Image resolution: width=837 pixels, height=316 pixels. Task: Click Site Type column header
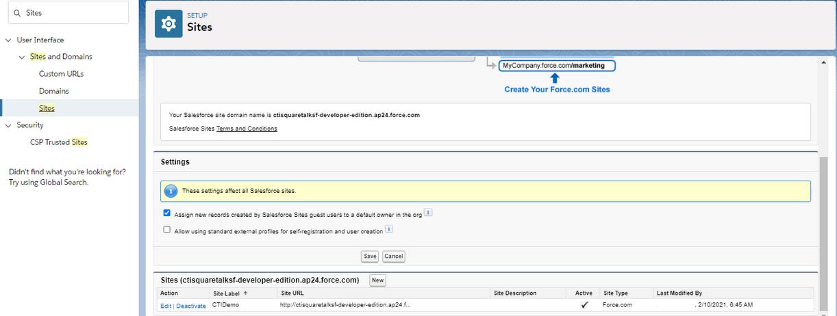pyautogui.click(x=616, y=293)
